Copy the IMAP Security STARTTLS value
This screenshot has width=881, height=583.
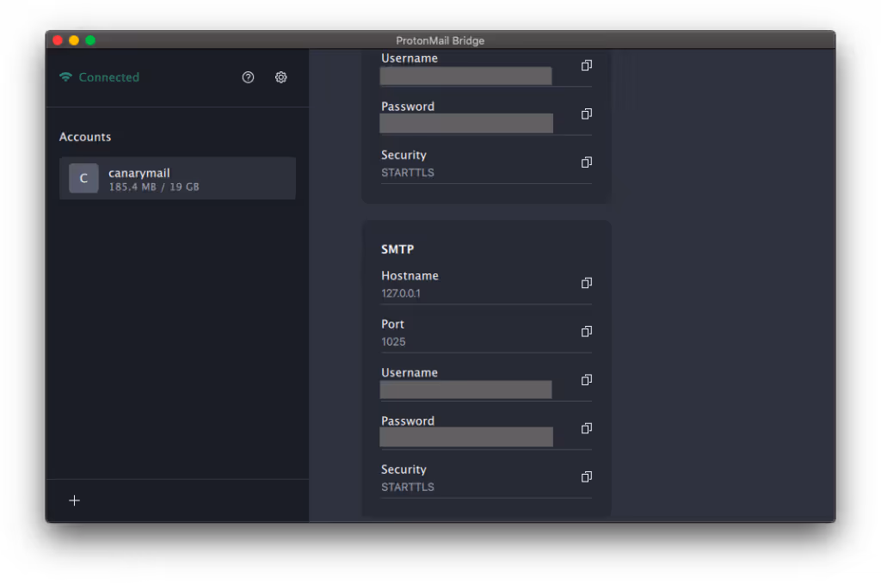coord(587,163)
